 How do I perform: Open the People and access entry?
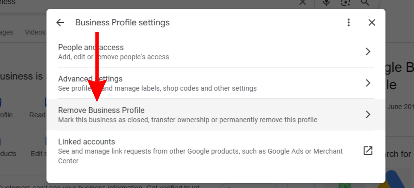216,52
